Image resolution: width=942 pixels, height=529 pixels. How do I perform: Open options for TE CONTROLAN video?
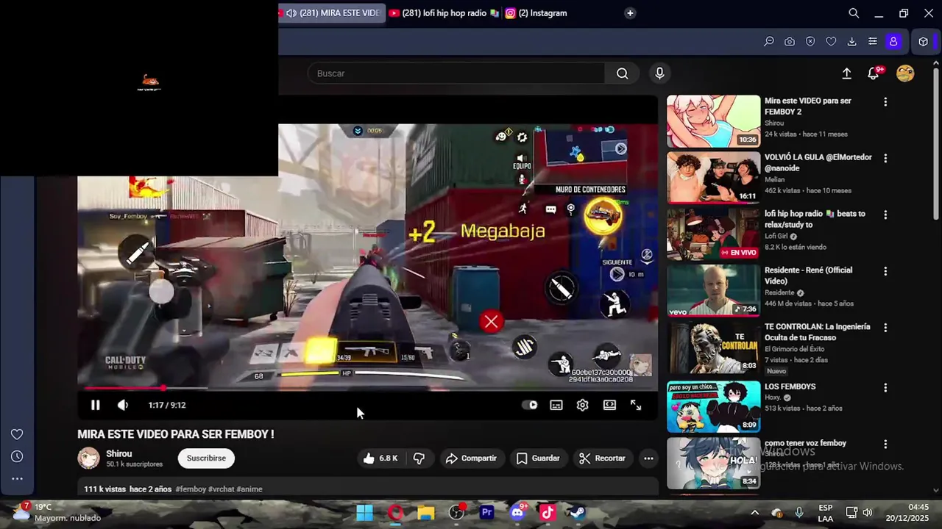point(885,328)
